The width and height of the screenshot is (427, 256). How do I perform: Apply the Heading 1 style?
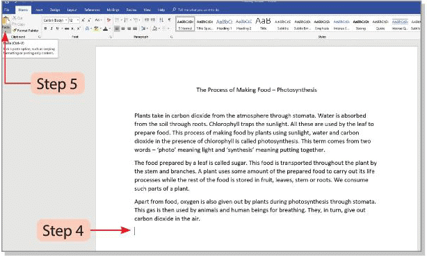click(x=225, y=24)
